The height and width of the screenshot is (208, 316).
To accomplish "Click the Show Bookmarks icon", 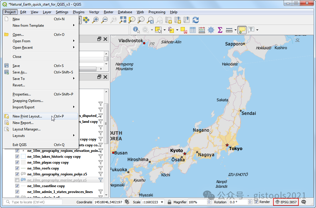I will pos(187,20).
